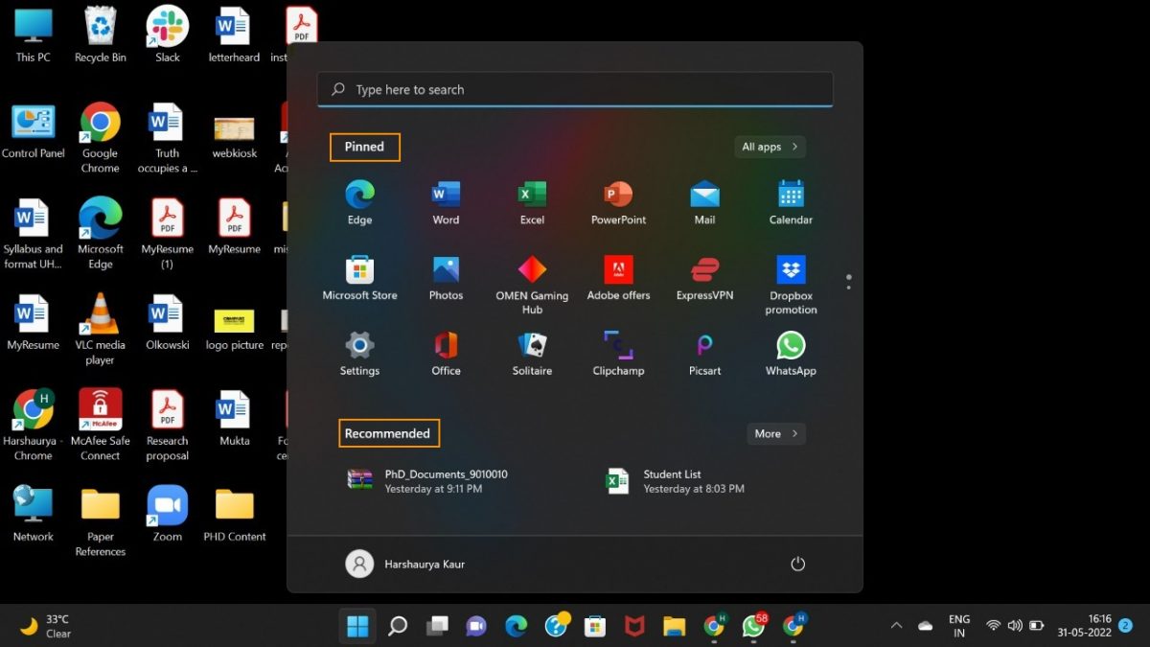The image size is (1150, 647).
Task: Open PowerPoint pinned app
Action: pyautogui.click(x=617, y=201)
